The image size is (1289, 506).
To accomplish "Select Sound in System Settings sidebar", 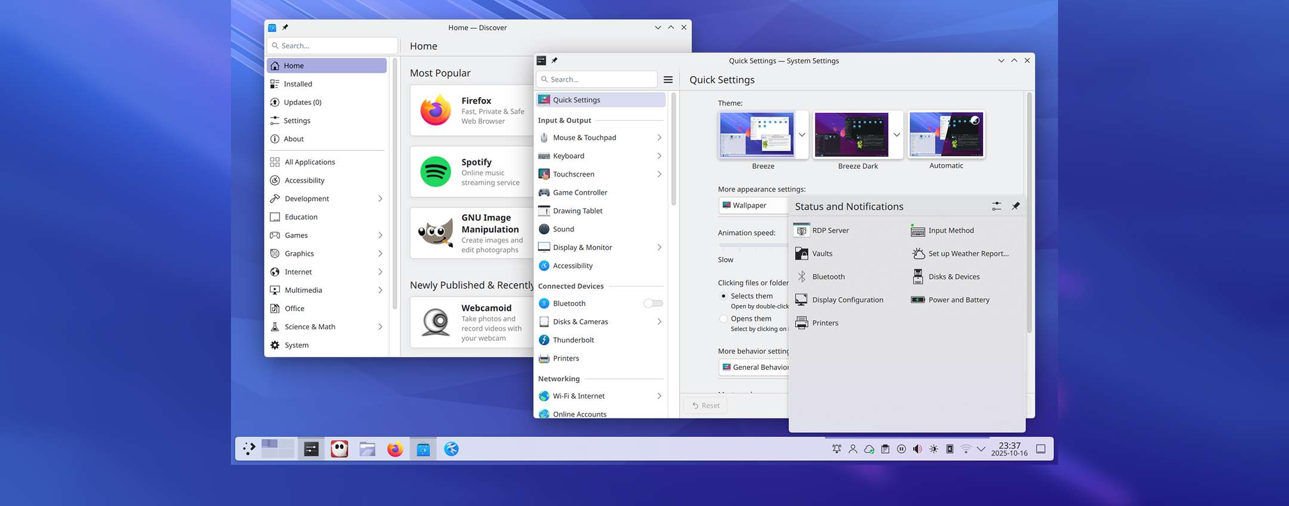I will pos(563,229).
